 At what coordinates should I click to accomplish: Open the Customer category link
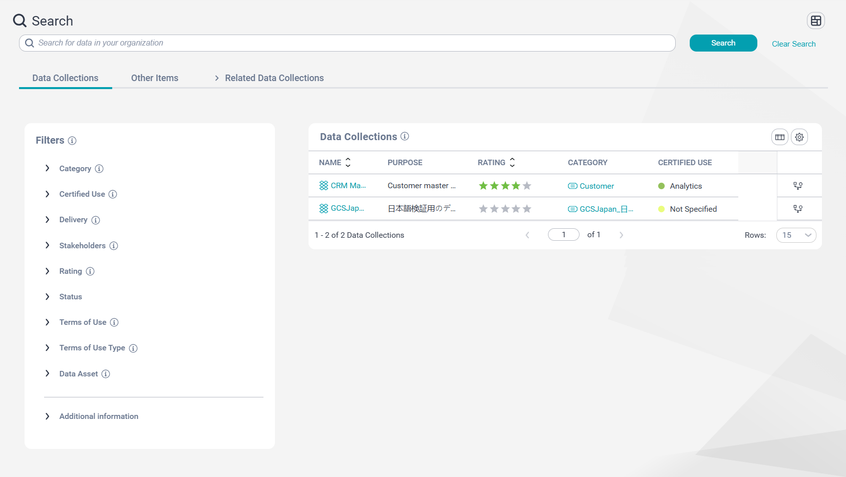597,186
